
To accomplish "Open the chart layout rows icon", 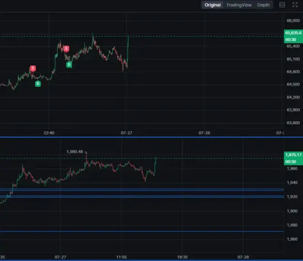I will coord(282,5).
